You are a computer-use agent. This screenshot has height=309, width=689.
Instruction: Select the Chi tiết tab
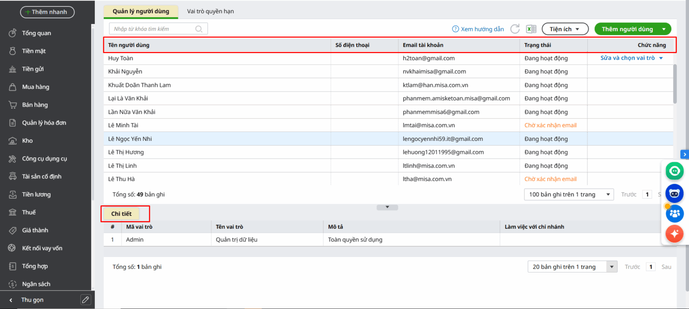pyautogui.click(x=121, y=214)
